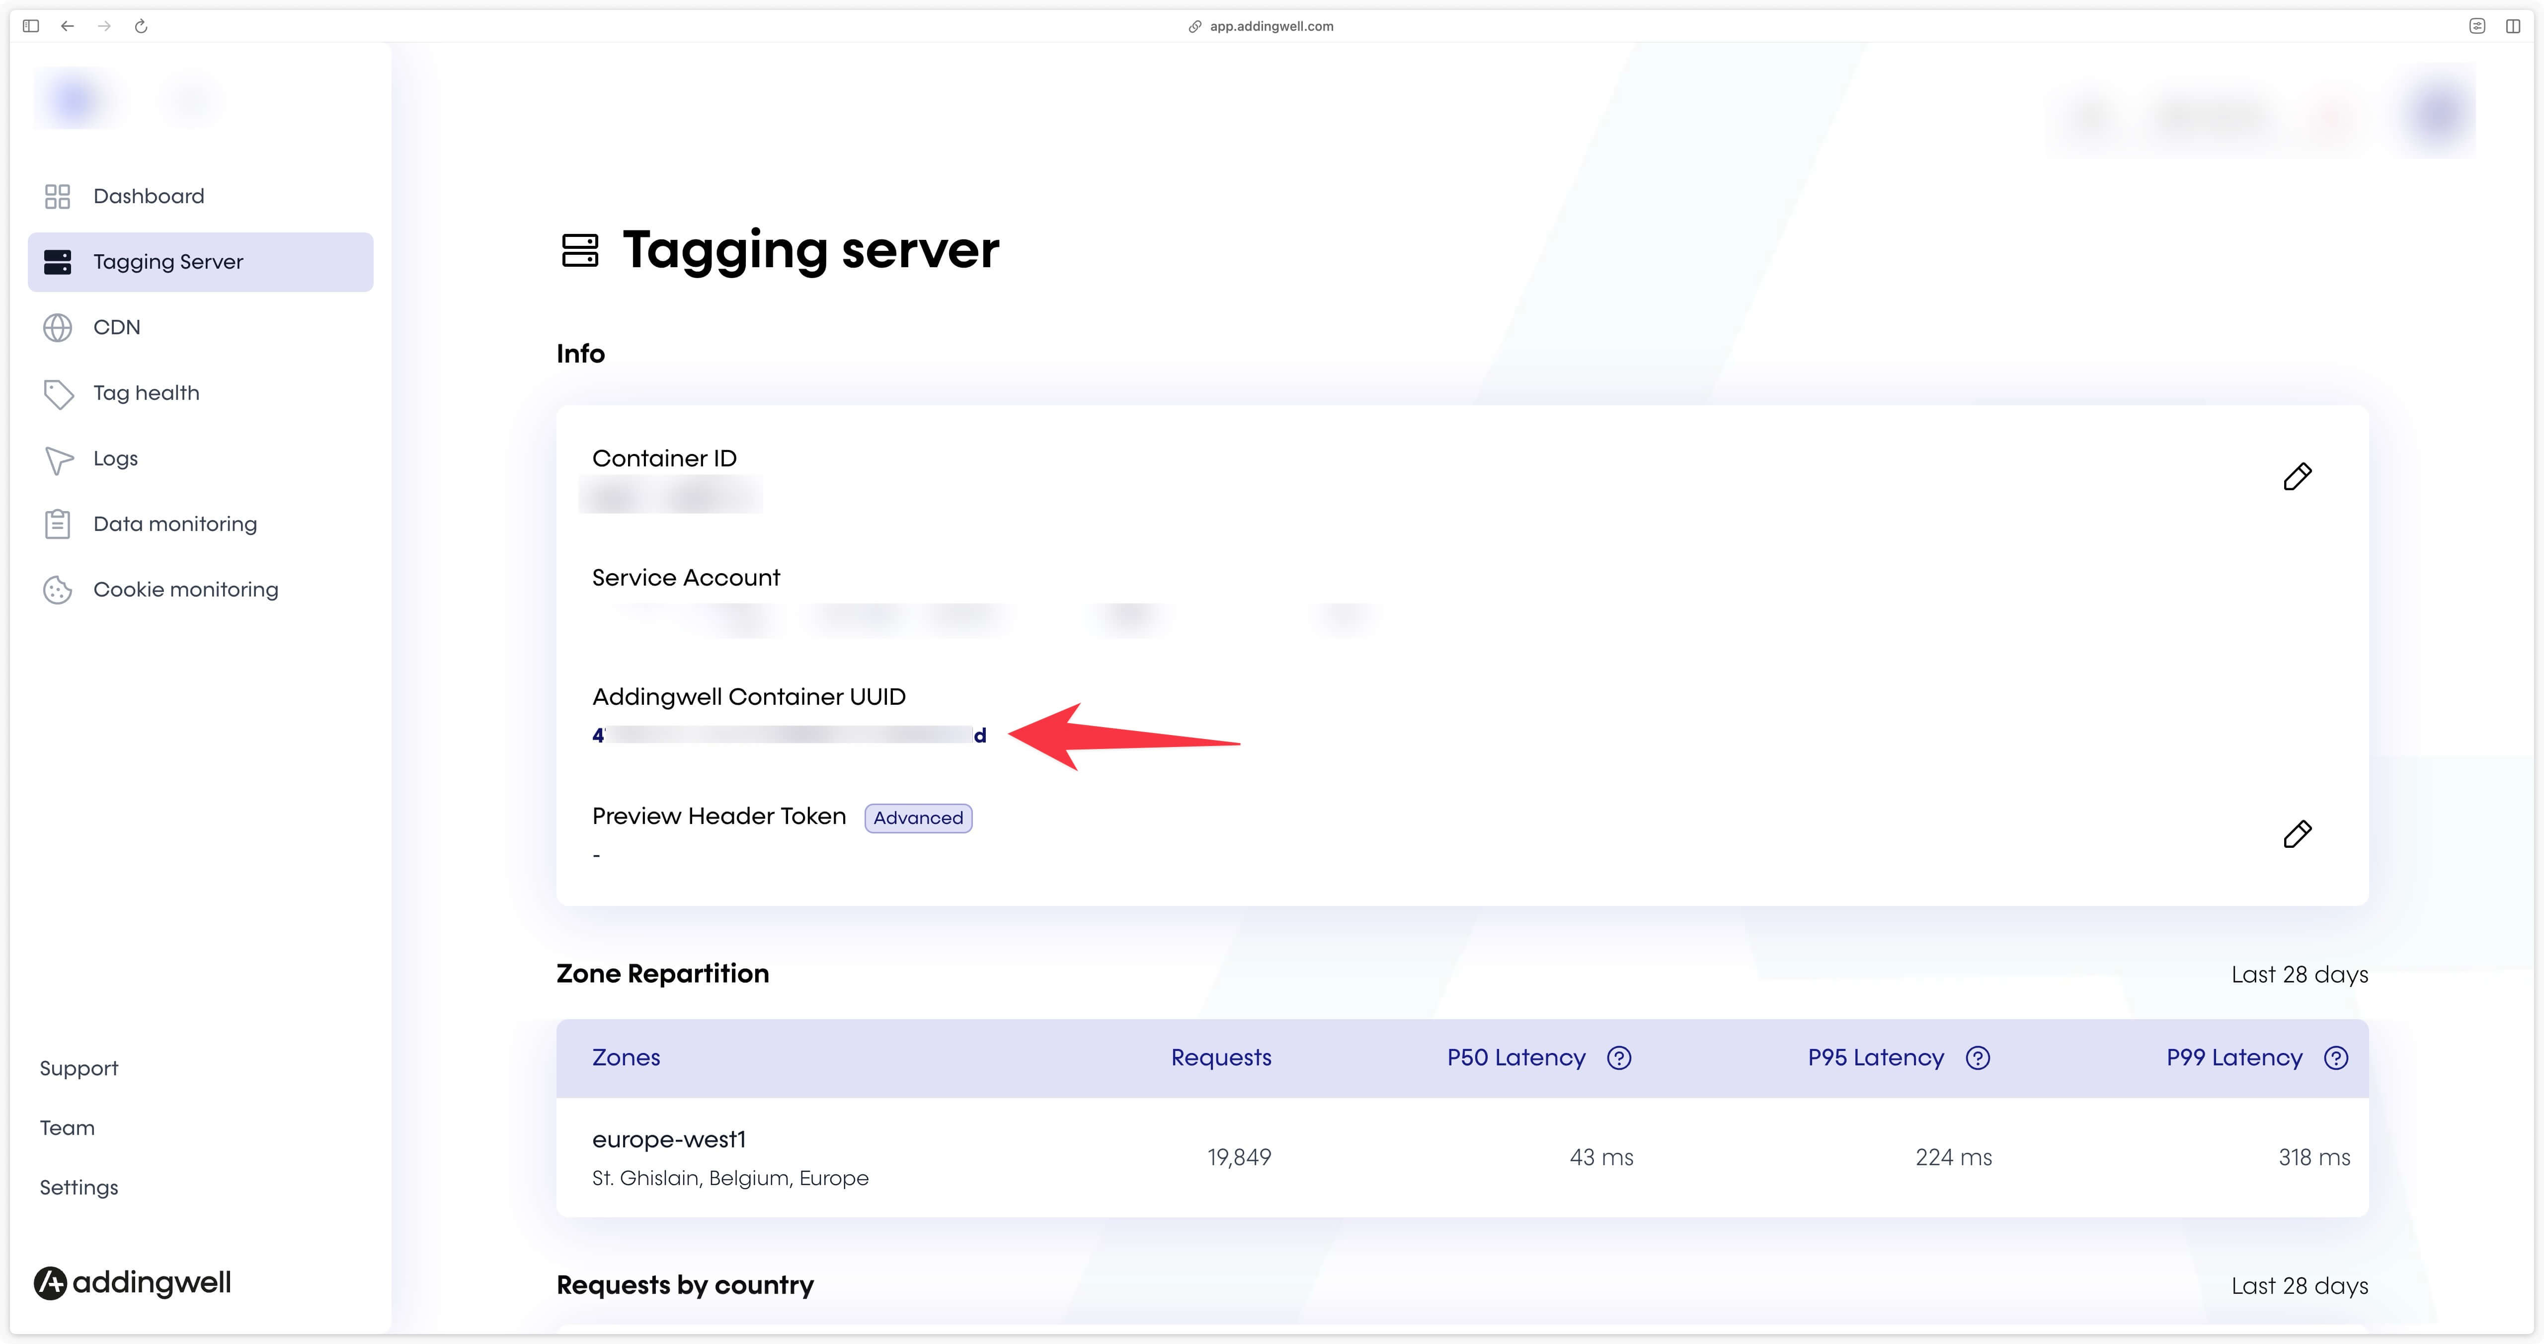Toggle the browser sidebar icon
The width and height of the screenshot is (2544, 1344).
[31, 27]
